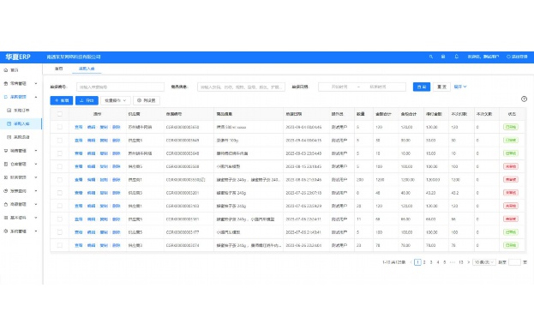Go to page 13 in pagination
The height and width of the screenshot is (336, 534).
pyautogui.click(x=461, y=262)
